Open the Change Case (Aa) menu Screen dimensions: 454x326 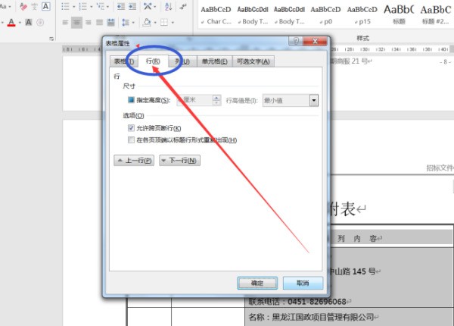tap(5, 6)
